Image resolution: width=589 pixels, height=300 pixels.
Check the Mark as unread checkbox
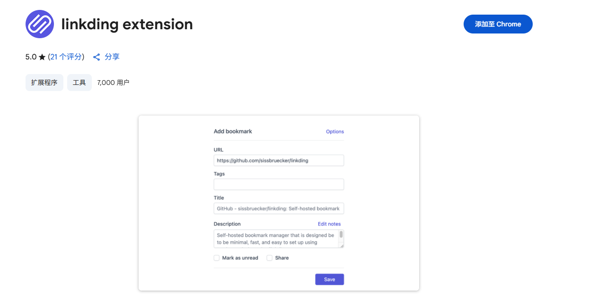[217, 258]
